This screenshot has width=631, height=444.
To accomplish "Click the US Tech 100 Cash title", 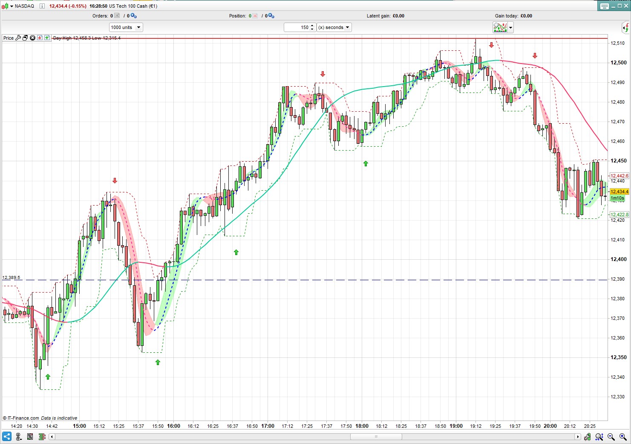I will coord(133,6).
